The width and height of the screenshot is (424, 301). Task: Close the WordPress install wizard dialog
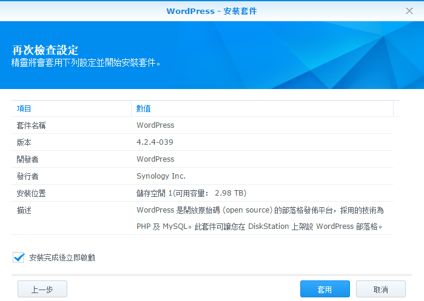tap(409, 11)
